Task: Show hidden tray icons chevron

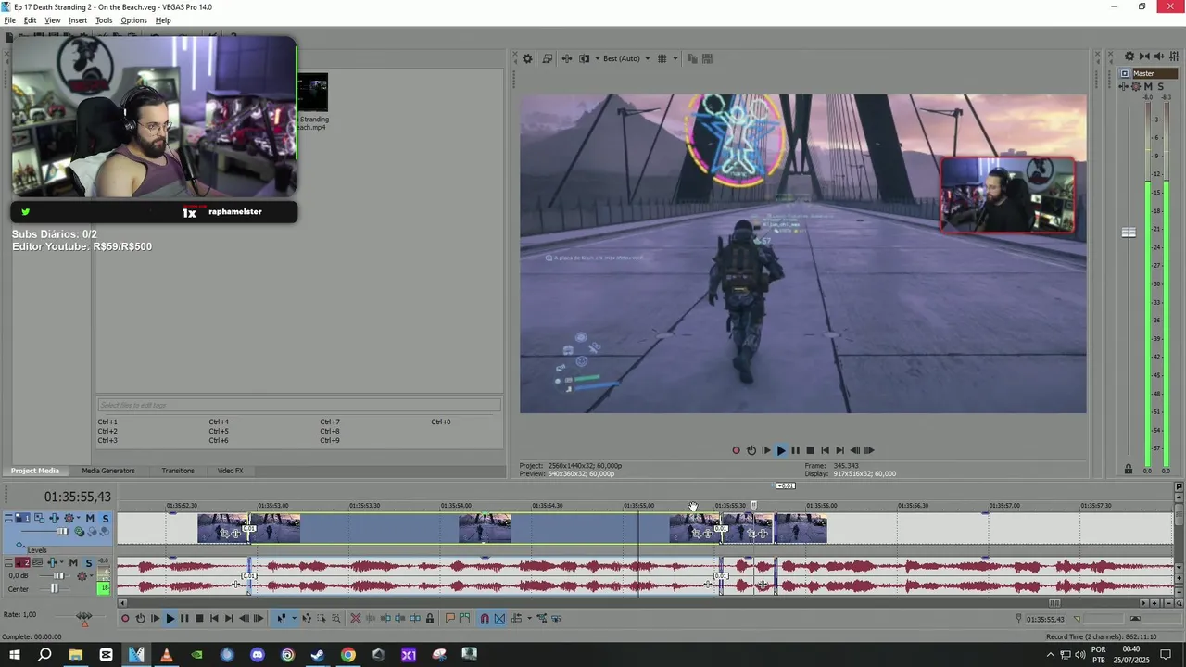Action: (x=1051, y=655)
